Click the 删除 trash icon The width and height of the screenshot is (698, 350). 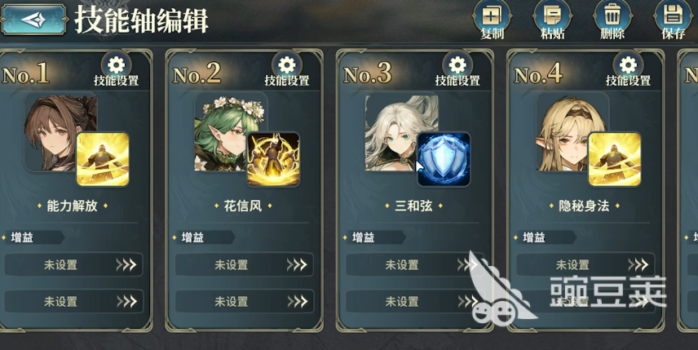coord(612,20)
